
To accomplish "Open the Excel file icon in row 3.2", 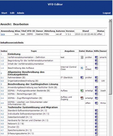I will [82, 91].
